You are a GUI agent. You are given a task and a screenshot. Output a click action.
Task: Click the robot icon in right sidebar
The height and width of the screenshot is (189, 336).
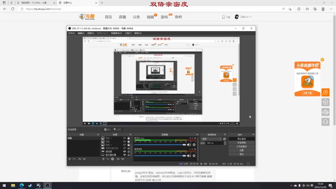point(325,112)
